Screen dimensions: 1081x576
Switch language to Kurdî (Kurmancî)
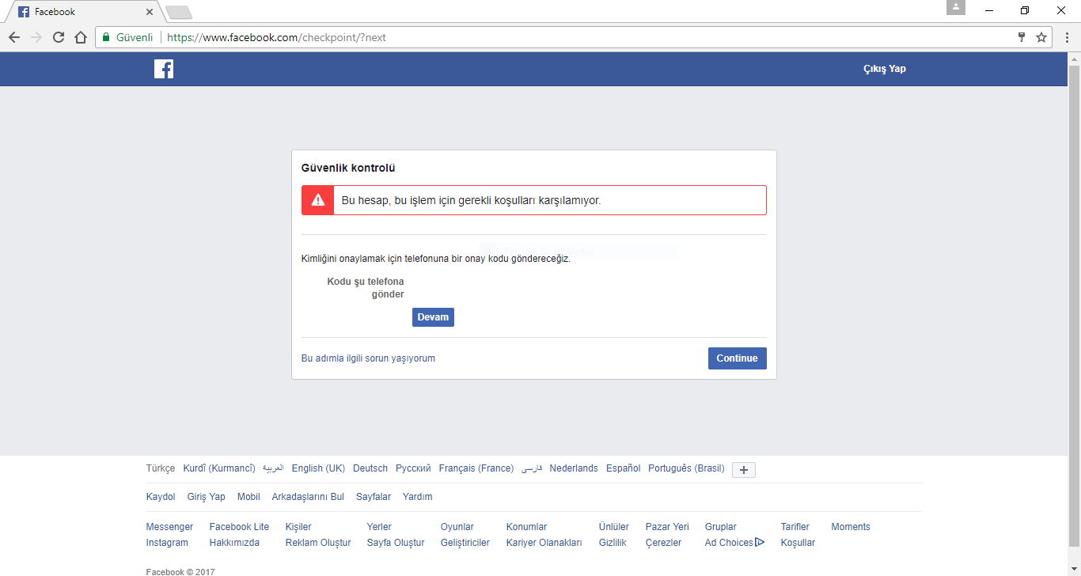coord(219,468)
